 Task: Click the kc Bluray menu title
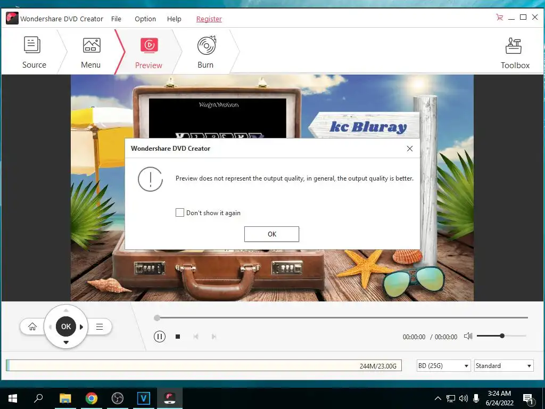(x=368, y=127)
